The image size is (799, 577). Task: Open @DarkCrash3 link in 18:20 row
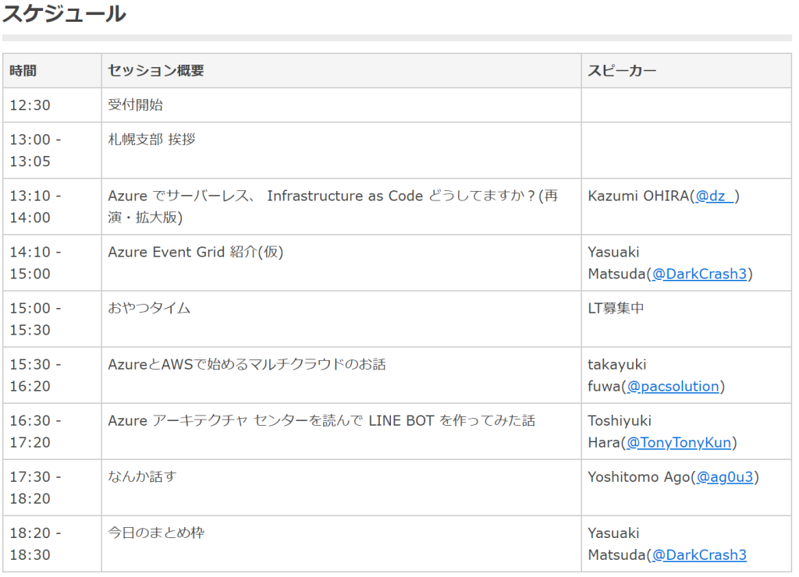[x=699, y=555]
